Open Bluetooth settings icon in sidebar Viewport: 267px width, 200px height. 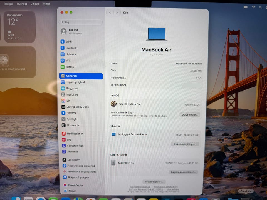(x=63, y=48)
